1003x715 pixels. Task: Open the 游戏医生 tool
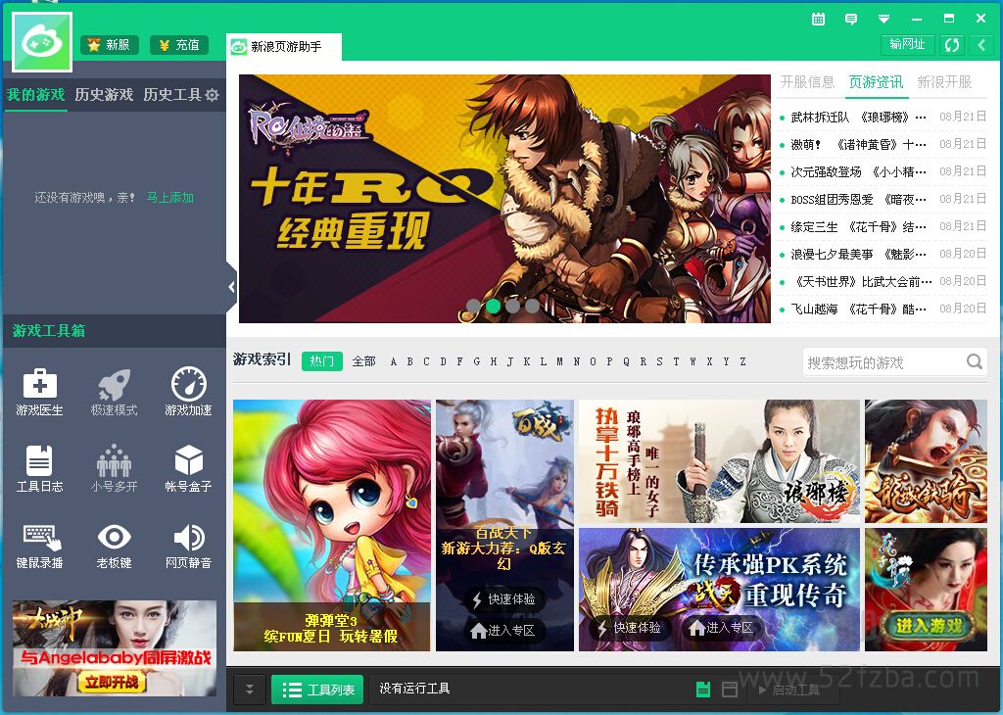click(39, 392)
